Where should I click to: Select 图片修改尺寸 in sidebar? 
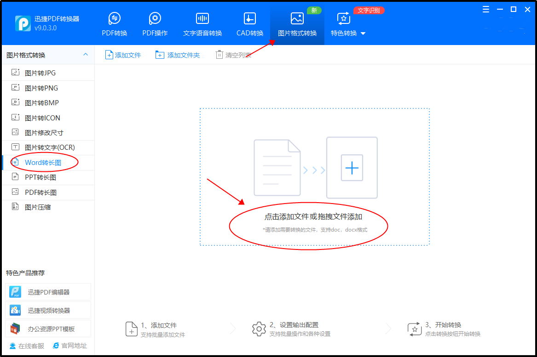click(48, 133)
